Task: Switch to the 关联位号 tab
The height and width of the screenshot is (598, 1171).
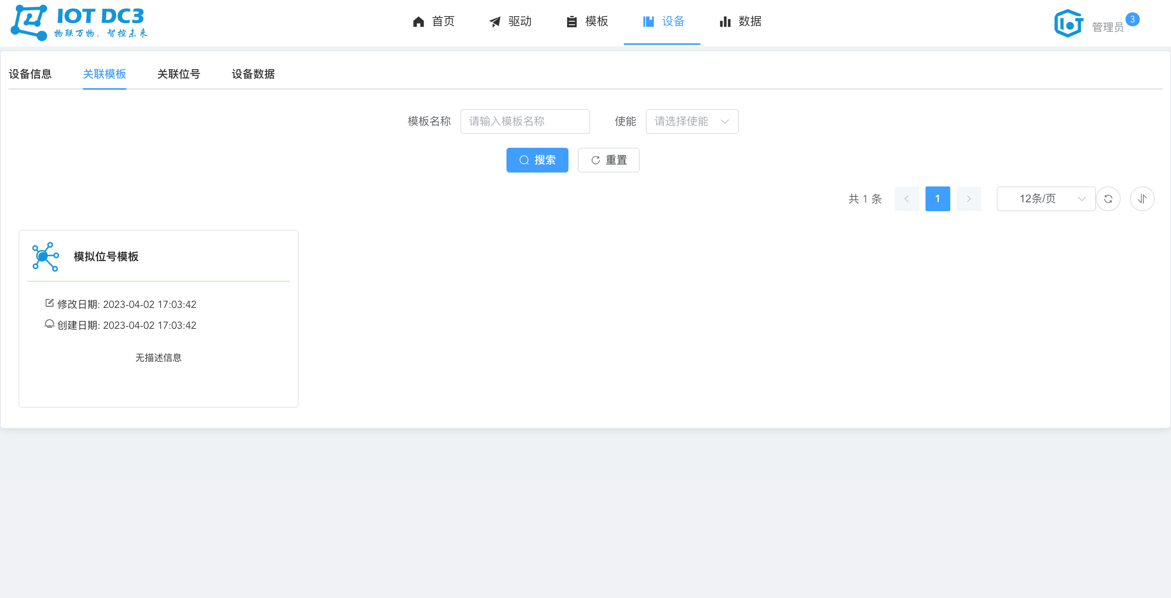Action: (x=178, y=74)
